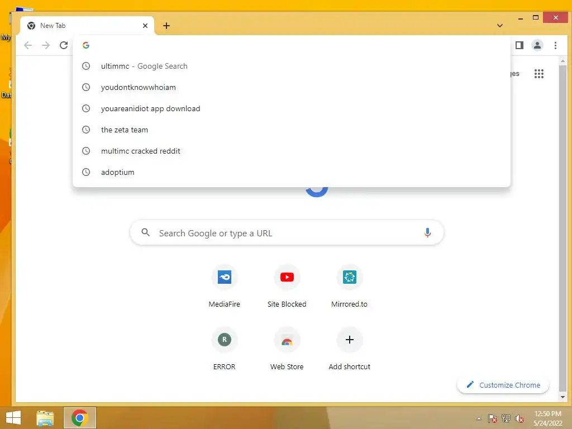Click the Customize Chrome button

(503, 385)
